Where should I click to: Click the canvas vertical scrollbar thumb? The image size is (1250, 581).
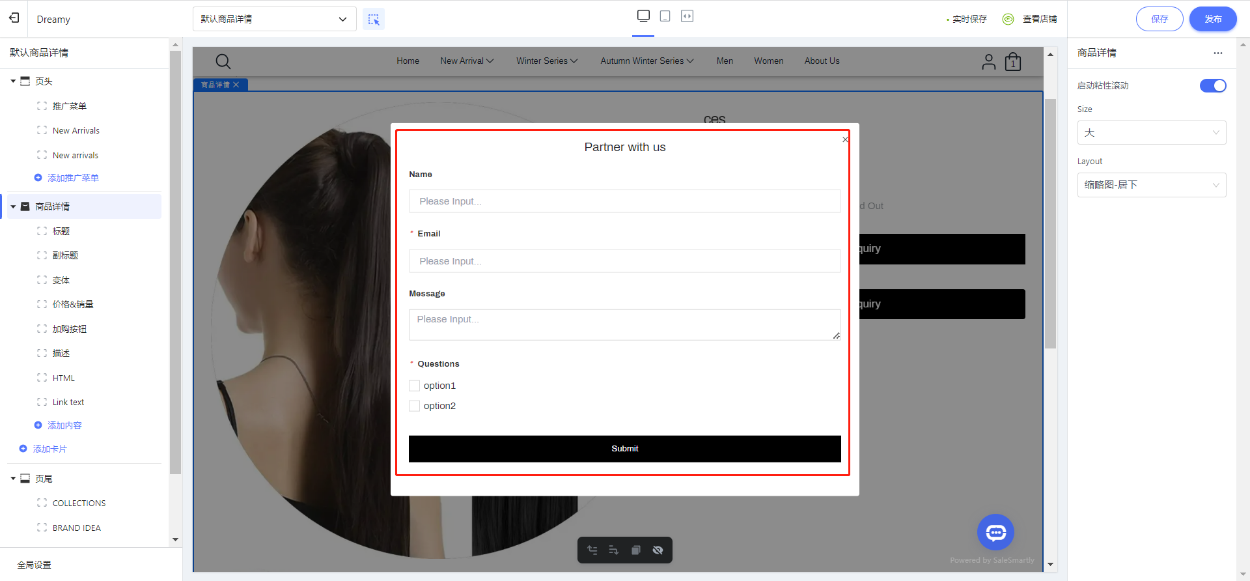tap(1050, 223)
